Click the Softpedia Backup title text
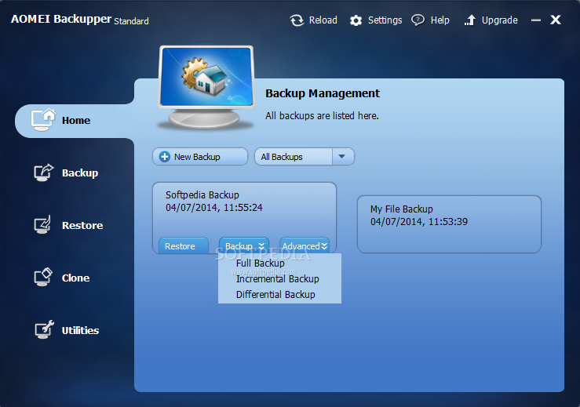 (x=202, y=194)
